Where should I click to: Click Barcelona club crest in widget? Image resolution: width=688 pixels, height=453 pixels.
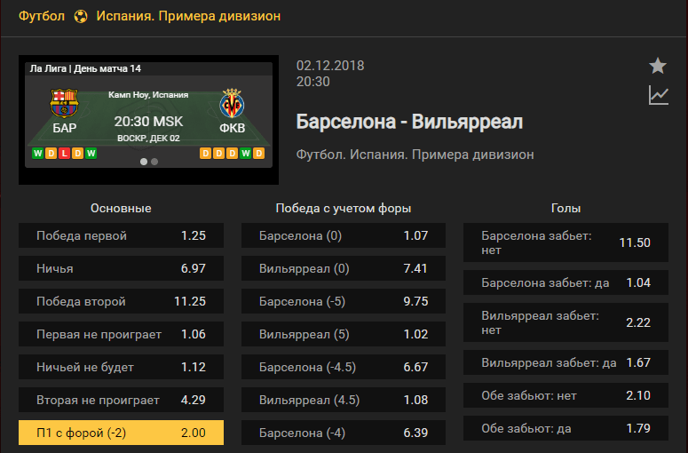64,103
